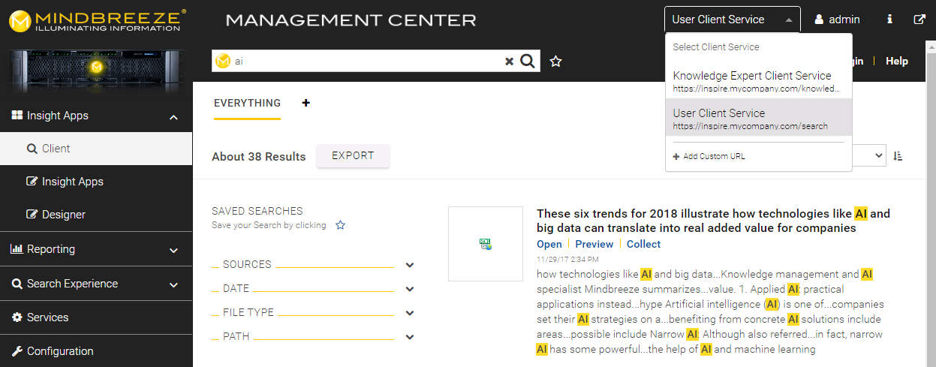This screenshot has height=367, width=936.
Task: Click the HTML document thumbnail icon
Action: 486,243
